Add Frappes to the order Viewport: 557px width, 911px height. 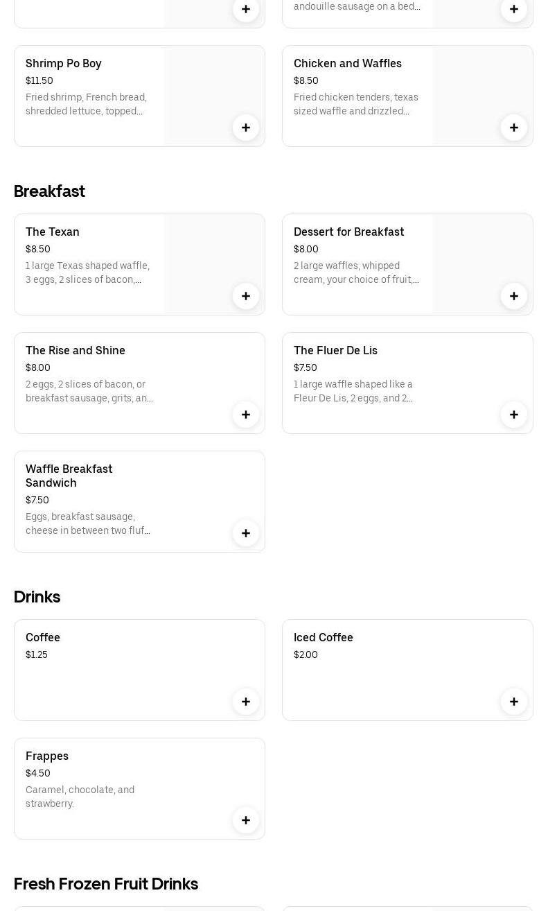coord(246,820)
